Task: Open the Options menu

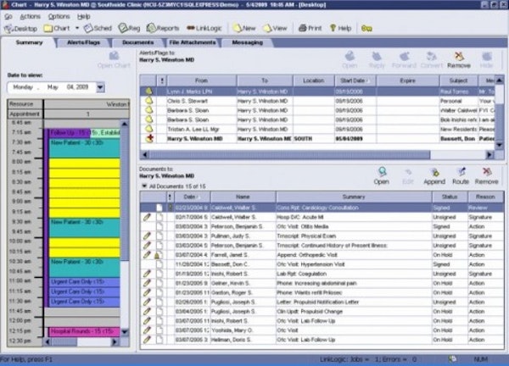Action: 59,16
